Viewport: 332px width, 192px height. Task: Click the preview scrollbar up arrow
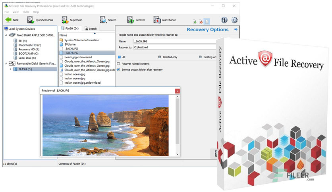178,97
